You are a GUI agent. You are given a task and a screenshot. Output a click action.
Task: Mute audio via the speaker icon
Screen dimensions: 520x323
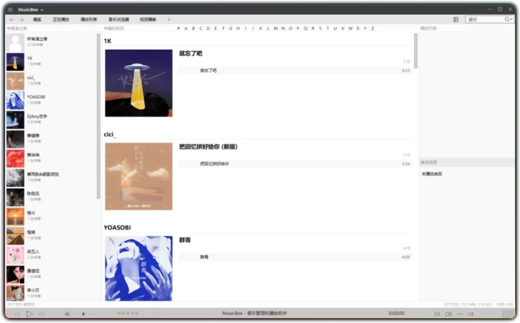(68, 313)
